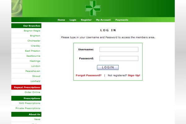Open the Private Prescriptions link
The width and height of the screenshot is (186, 124).
click(x=28, y=108)
